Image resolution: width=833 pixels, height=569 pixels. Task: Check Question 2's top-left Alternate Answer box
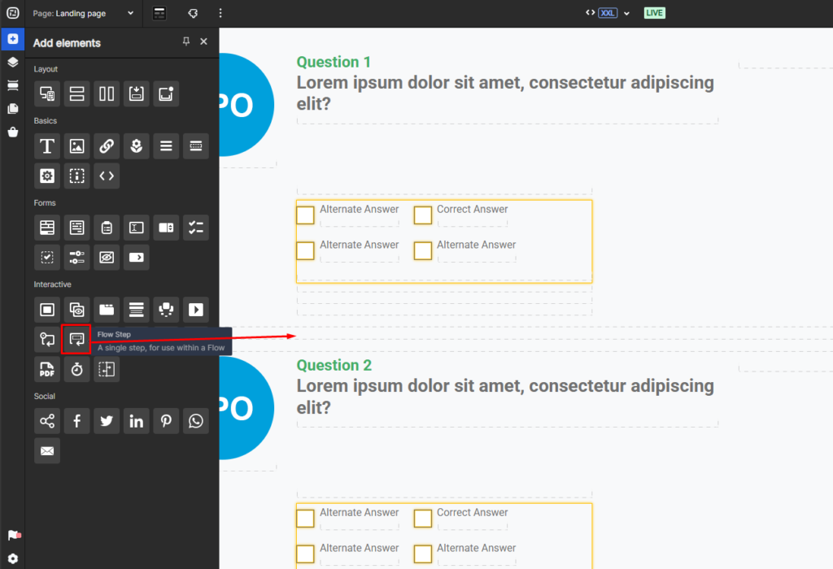click(306, 519)
